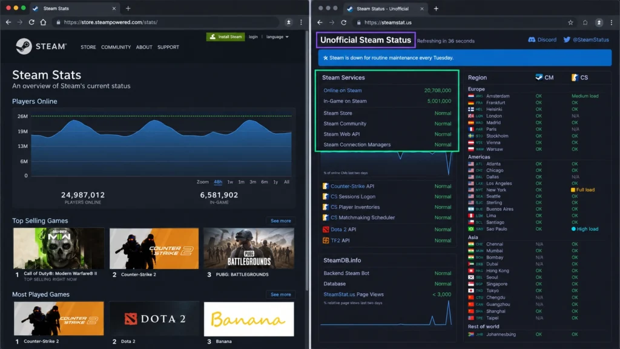Click the login link on Steam
Screen dimensions: 620x349
point(253,37)
